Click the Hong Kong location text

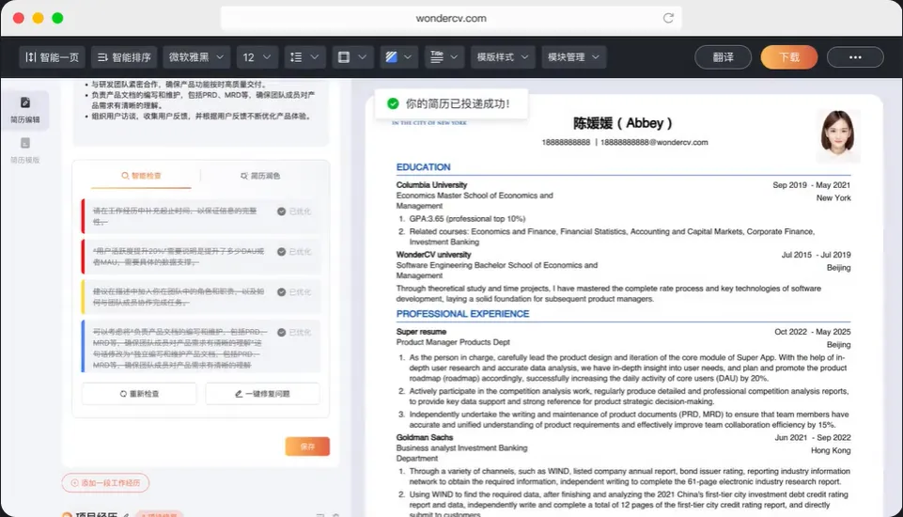click(831, 450)
